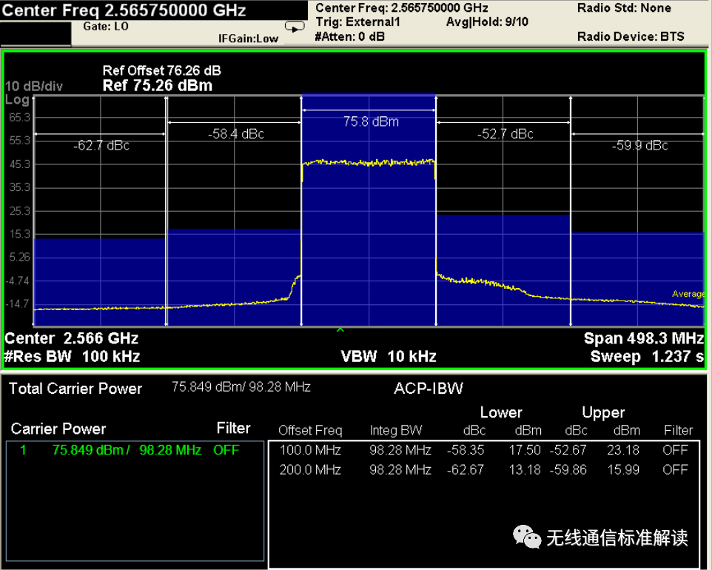Open the Radio Std: None selector
Screen dimensions: 712x570
click(x=624, y=8)
